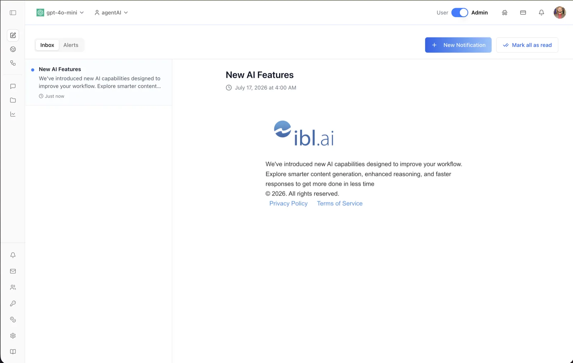Click the 'New AI Features' detail heading
Screen dimensions: 573x363
[260, 75]
